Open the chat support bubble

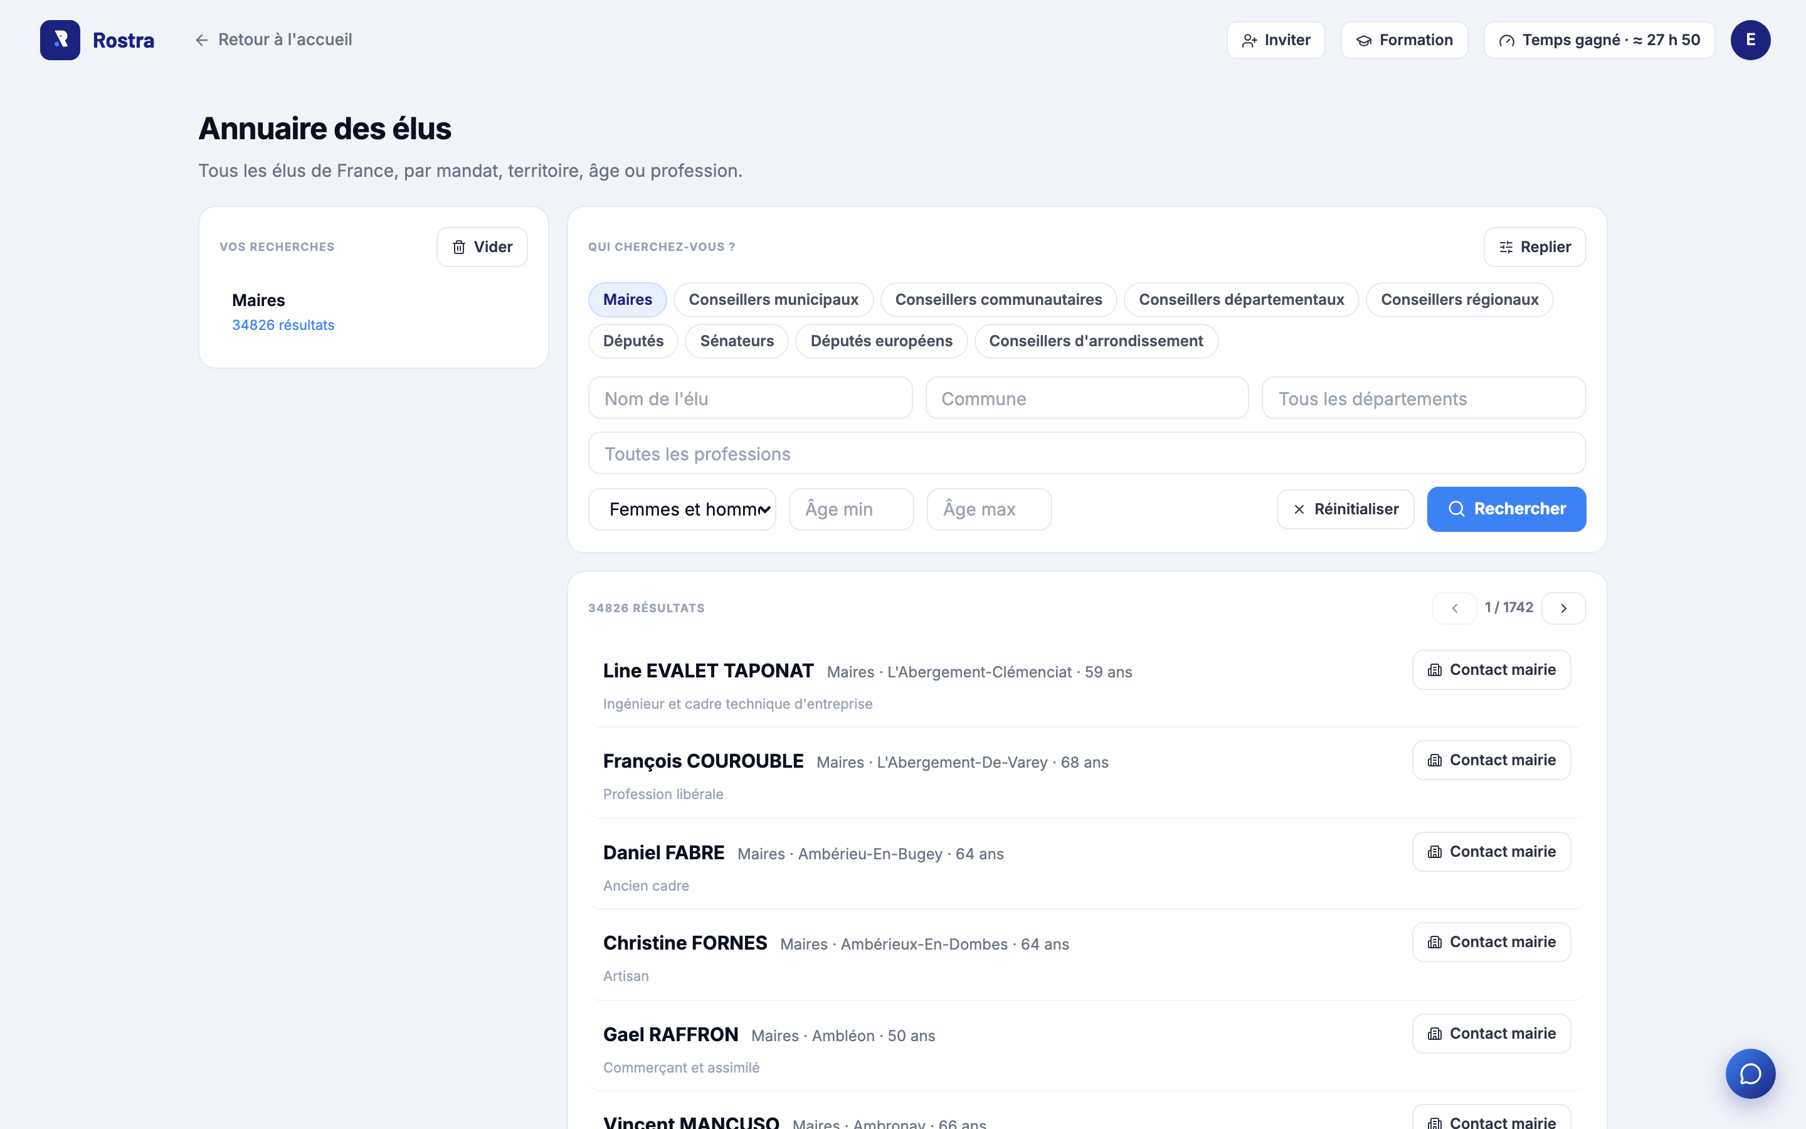(x=1750, y=1074)
